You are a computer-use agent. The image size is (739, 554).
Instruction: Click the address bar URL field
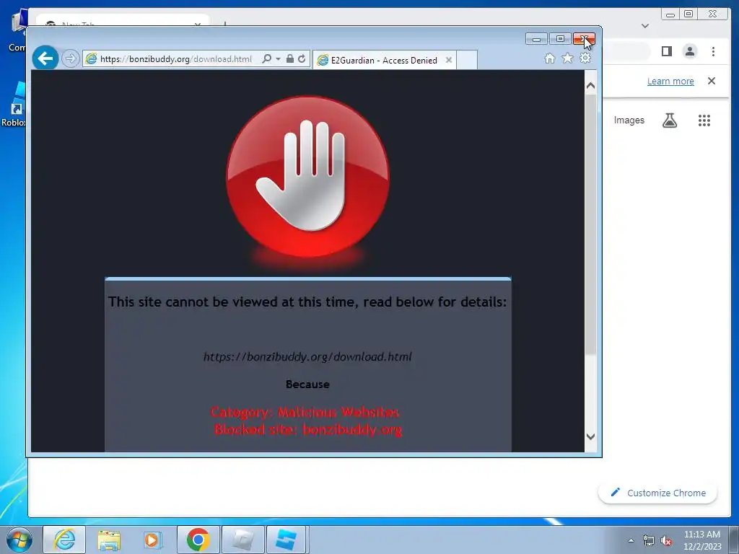(x=176, y=59)
